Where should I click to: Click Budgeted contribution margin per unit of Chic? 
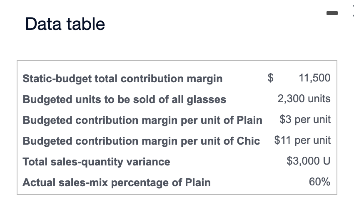click(x=141, y=141)
